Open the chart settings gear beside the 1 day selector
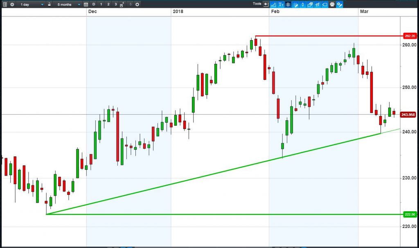 coord(12,4)
